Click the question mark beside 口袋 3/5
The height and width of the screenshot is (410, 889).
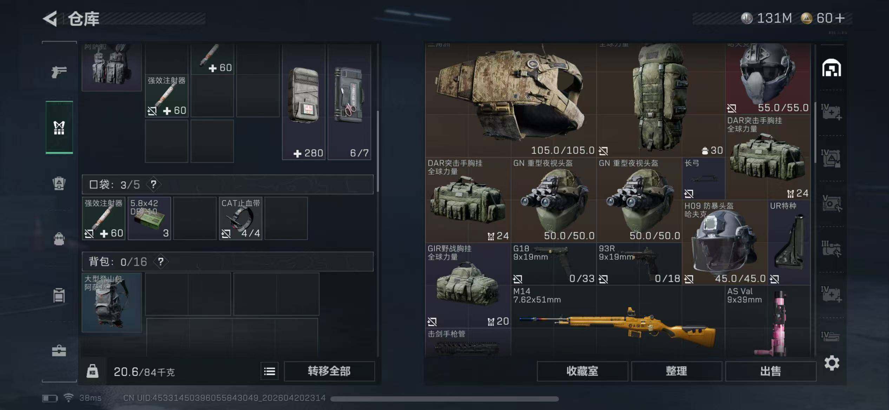pos(153,184)
